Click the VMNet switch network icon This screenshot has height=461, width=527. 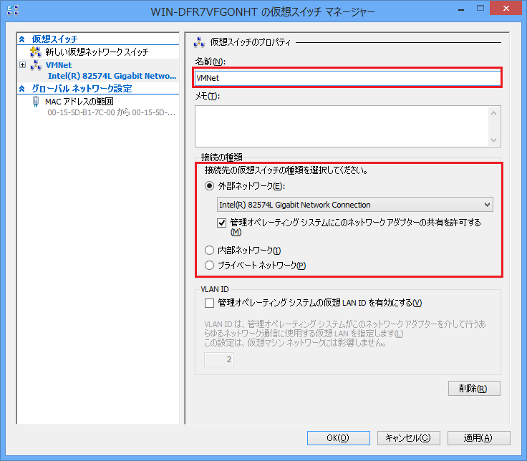click(36, 65)
